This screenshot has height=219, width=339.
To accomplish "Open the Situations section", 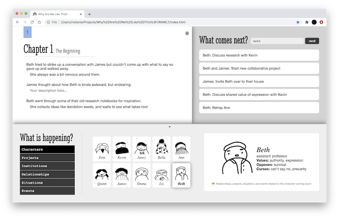I will [47, 182].
